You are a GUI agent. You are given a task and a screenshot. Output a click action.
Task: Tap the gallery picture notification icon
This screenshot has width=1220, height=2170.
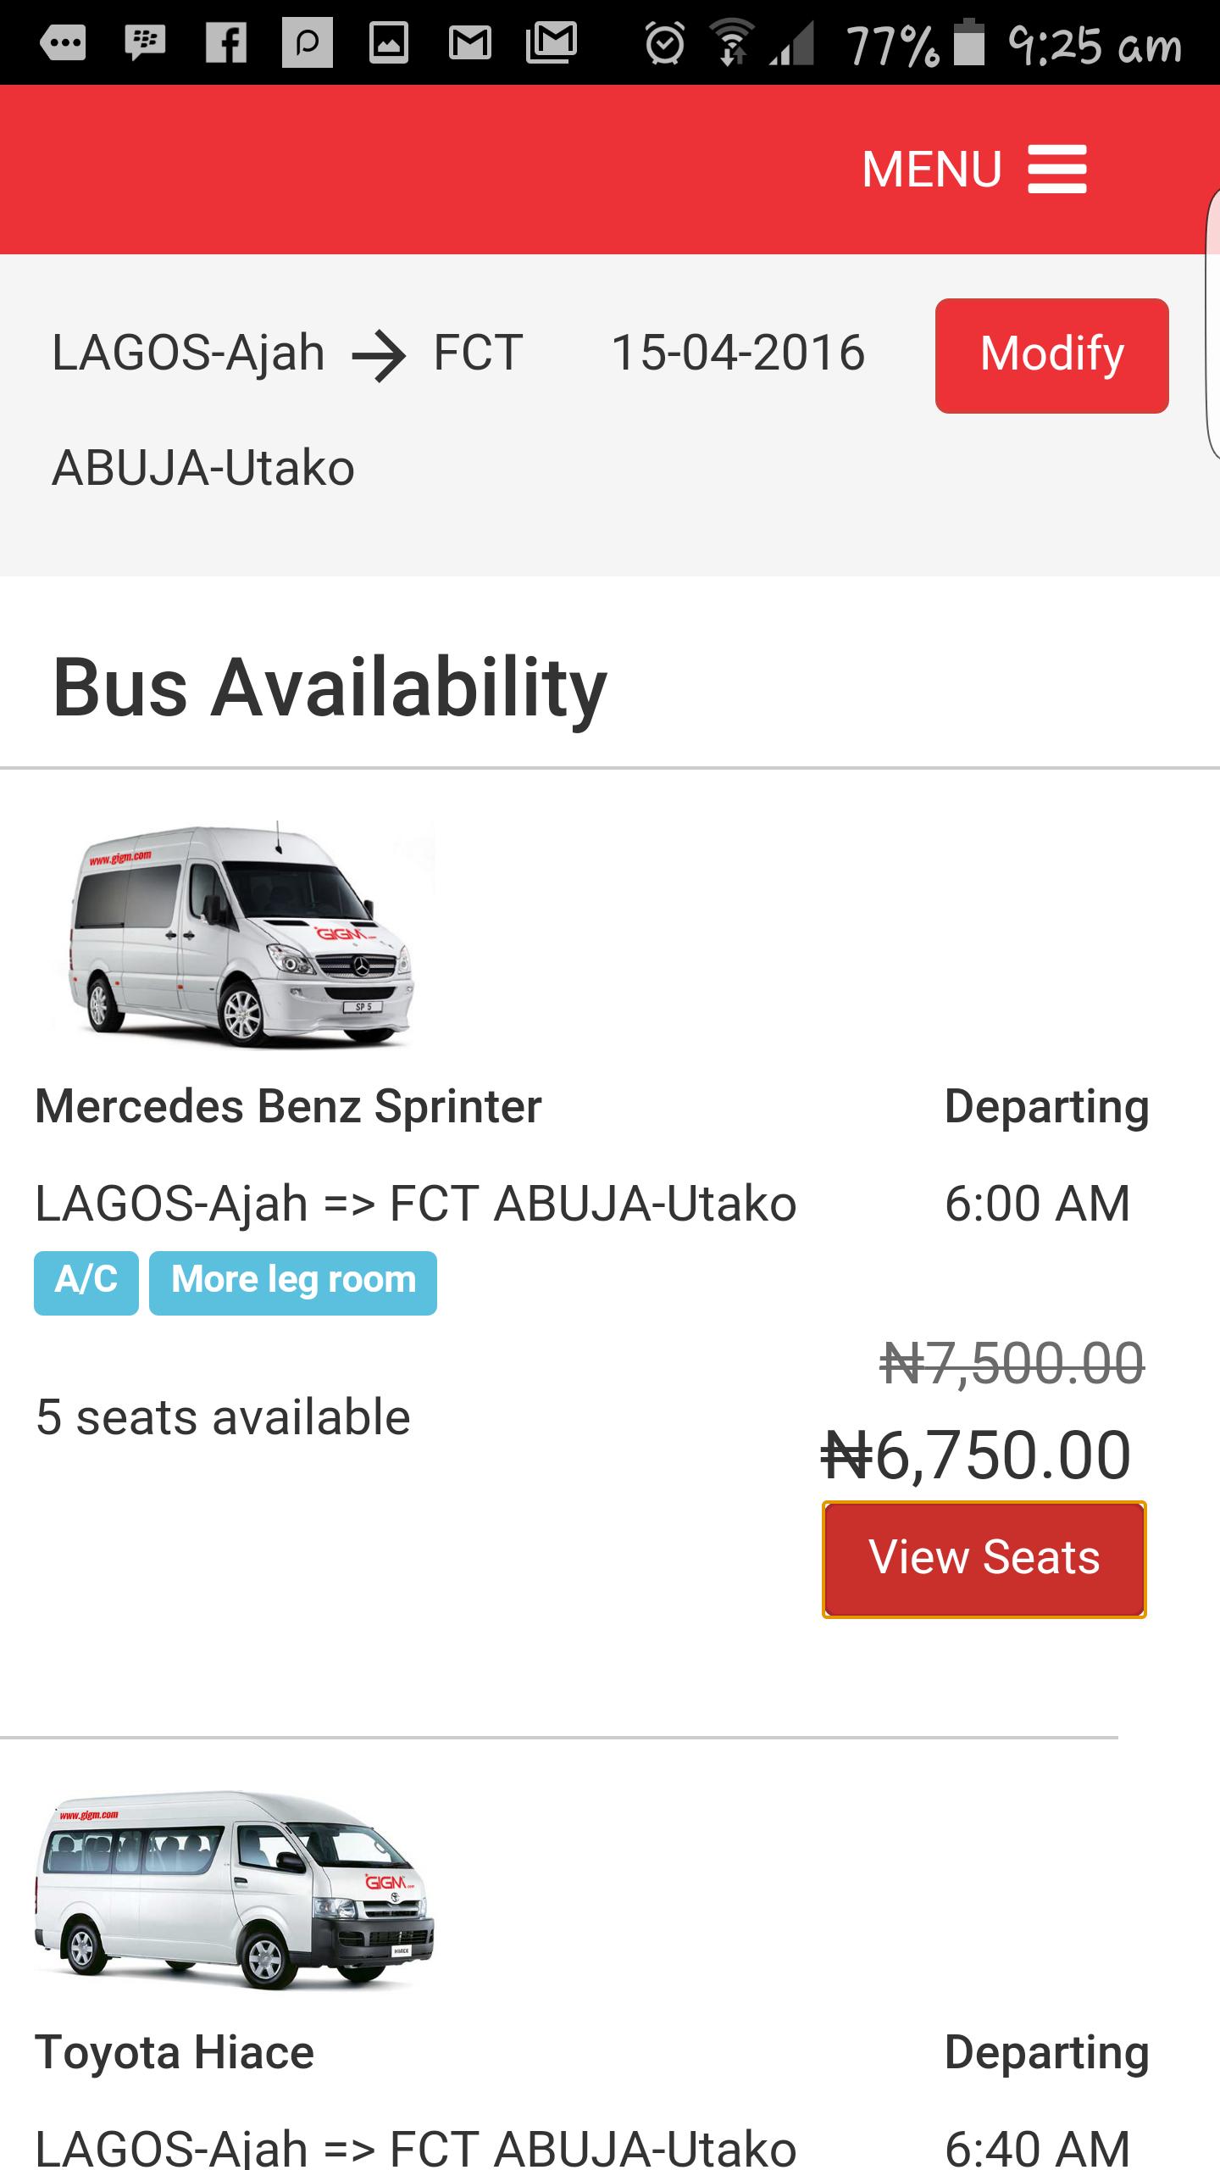(389, 42)
